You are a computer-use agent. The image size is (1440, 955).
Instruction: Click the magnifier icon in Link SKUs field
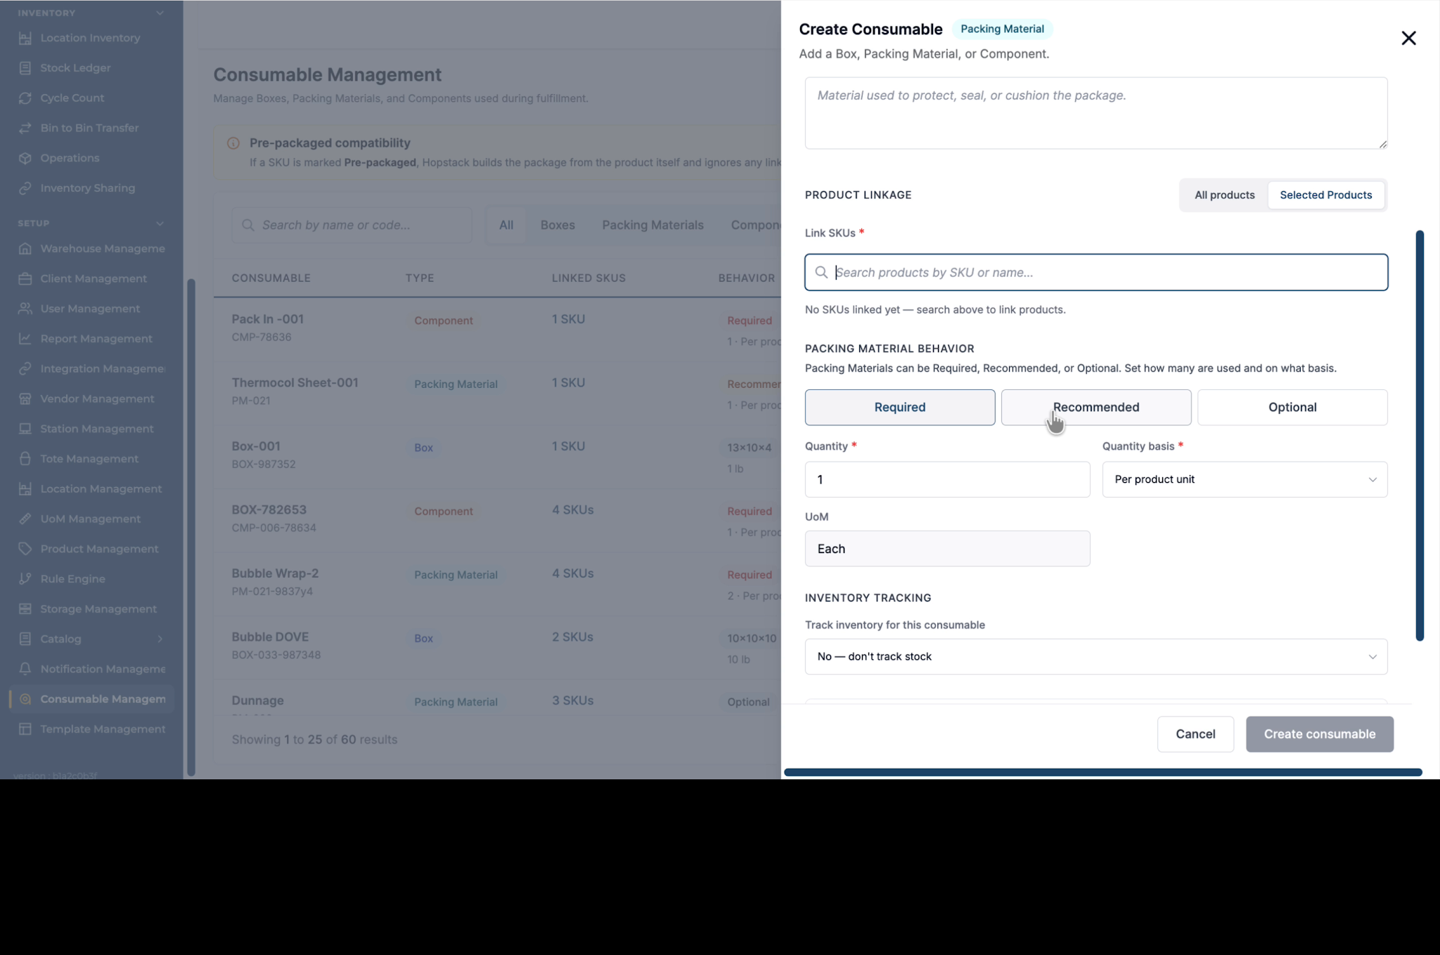(x=821, y=273)
